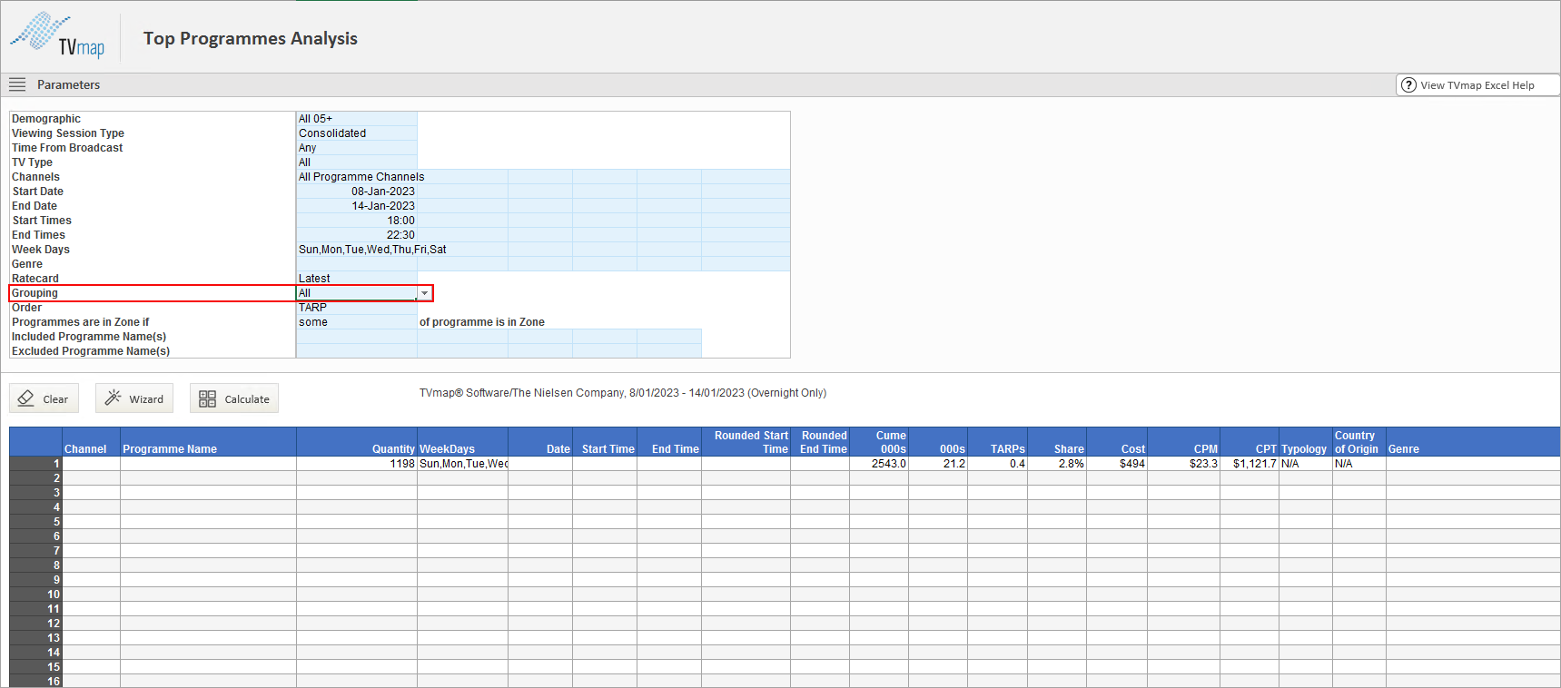Select the Ratecard value Latest
The image size is (1561, 688).
tap(357, 279)
